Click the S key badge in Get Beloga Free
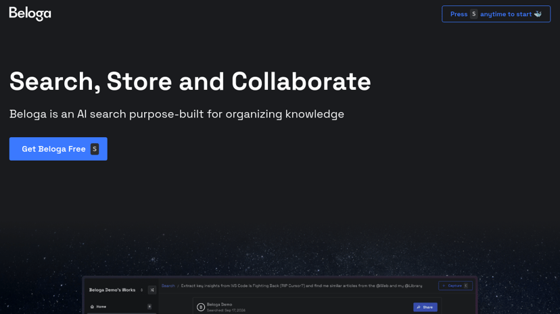 [x=95, y=149]
